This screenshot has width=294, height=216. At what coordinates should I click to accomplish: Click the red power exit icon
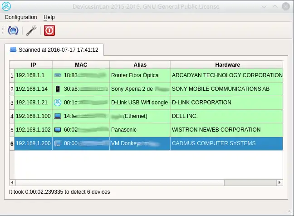49,30
